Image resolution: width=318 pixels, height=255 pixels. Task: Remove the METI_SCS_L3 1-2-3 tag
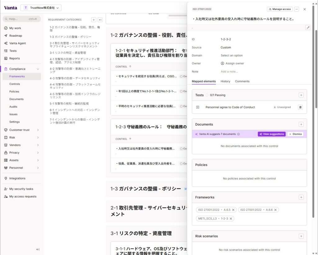point(231,218)
